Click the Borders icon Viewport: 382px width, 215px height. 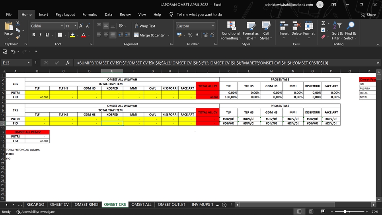tap(60, 35)
